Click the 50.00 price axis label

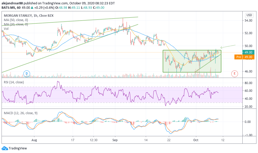pos(248,46)
